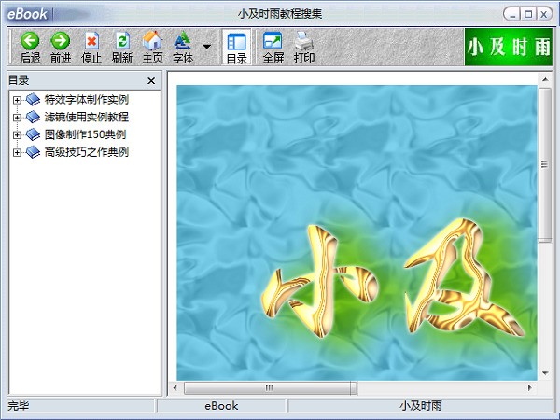This screenshot has height=420, width=560.
Task: Click the Refresh (刷新) icon
Action: click(122, 41)
